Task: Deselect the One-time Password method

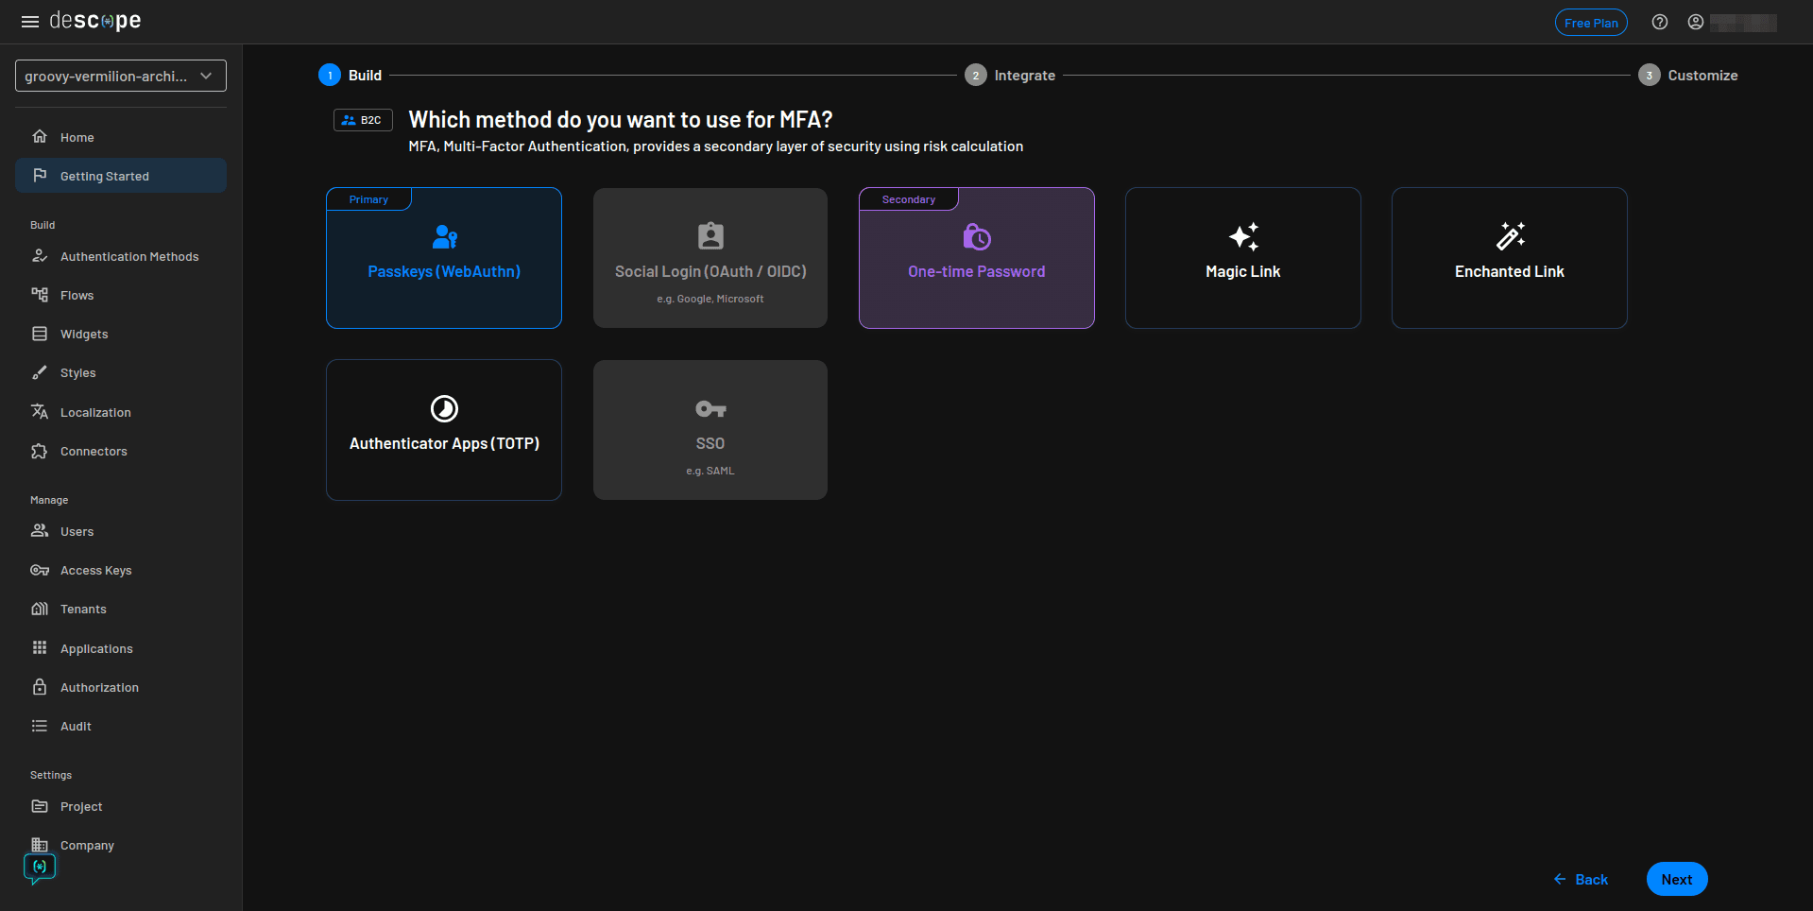Action: click(x=976, y=257)
